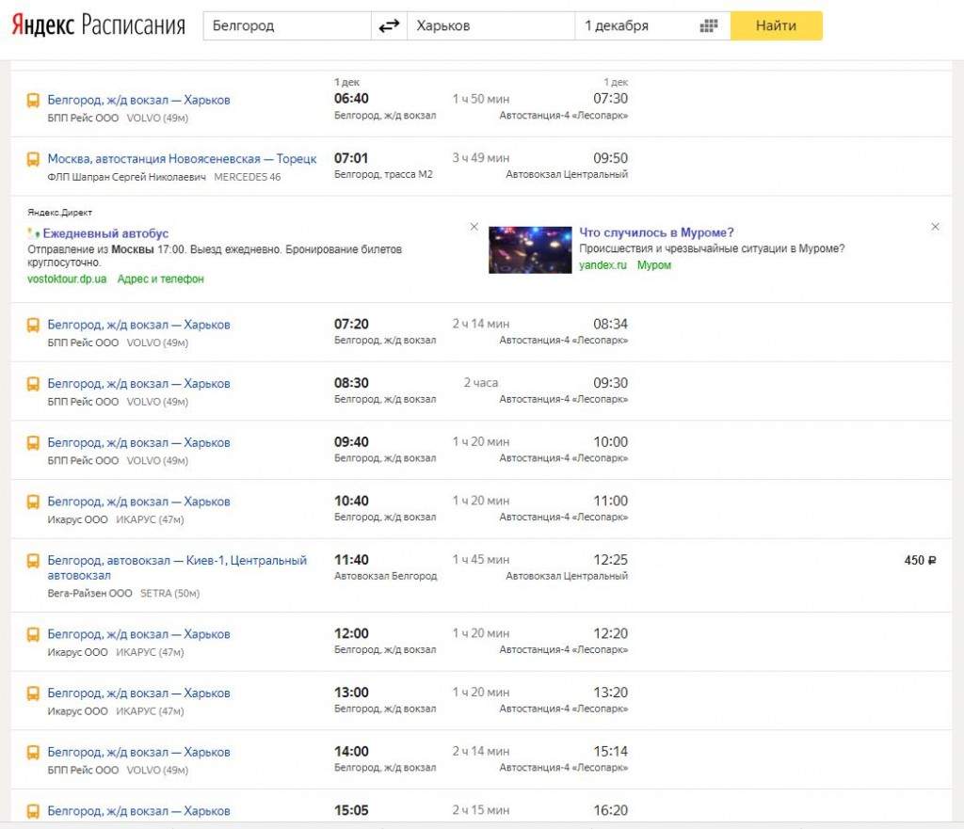964x829 pixels.
Task: Click the Муром ad thumbnail image
Action: click(530, 249)
